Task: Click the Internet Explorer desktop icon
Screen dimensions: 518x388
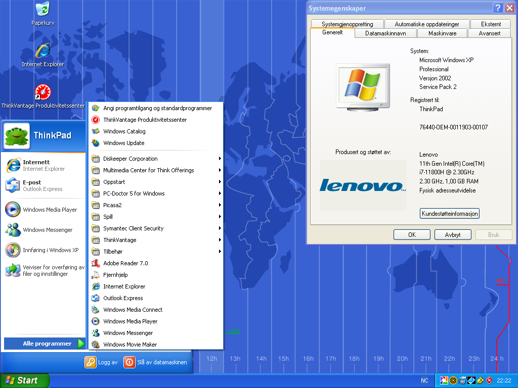Action: click(42, 51)
